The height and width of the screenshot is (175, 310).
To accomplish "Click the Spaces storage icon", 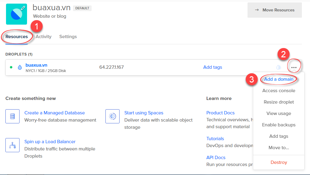I will click(112, 116).
